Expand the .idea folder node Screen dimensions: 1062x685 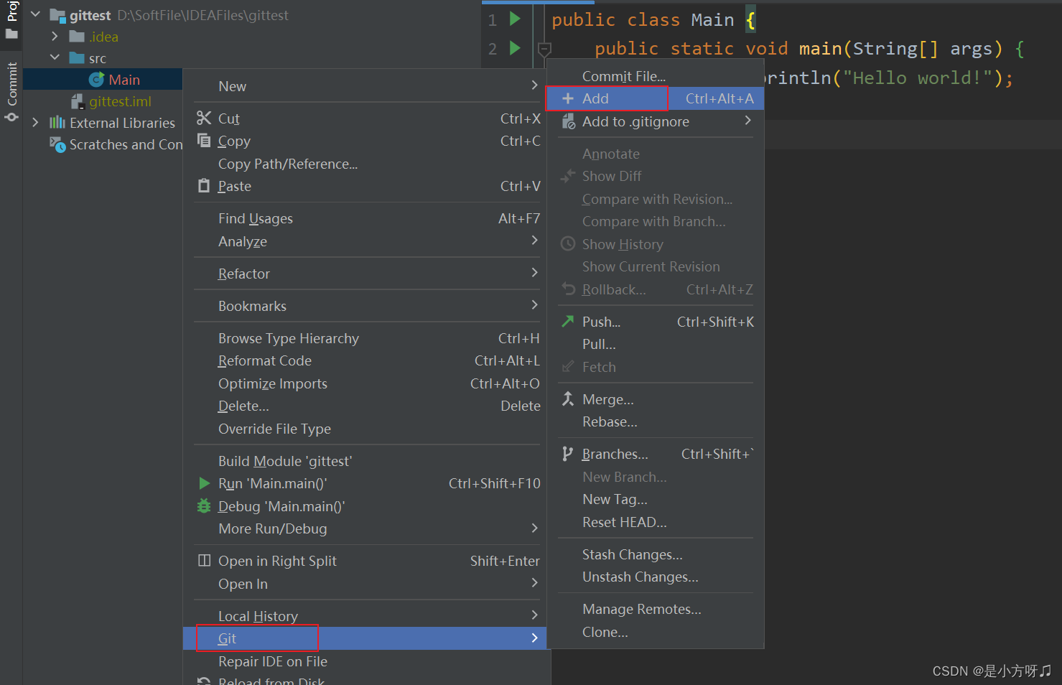coord(55,36)
